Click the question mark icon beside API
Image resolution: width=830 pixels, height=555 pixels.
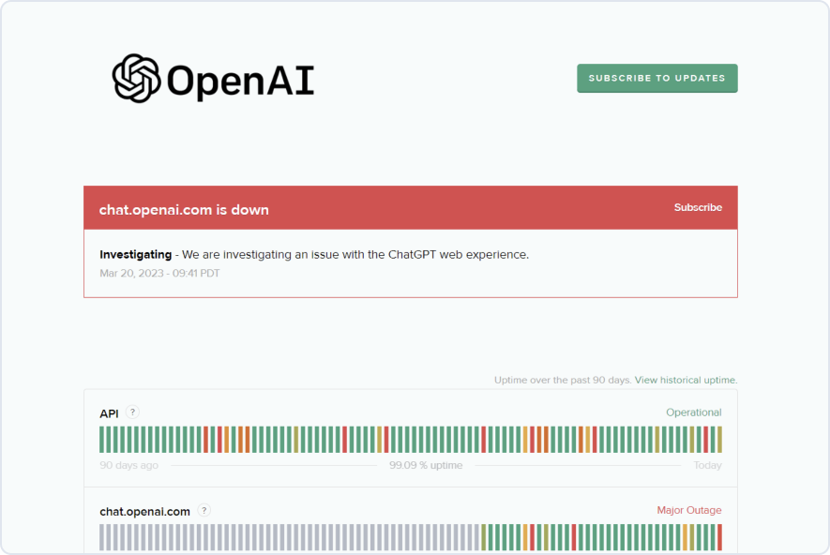[x=133, y=412]
